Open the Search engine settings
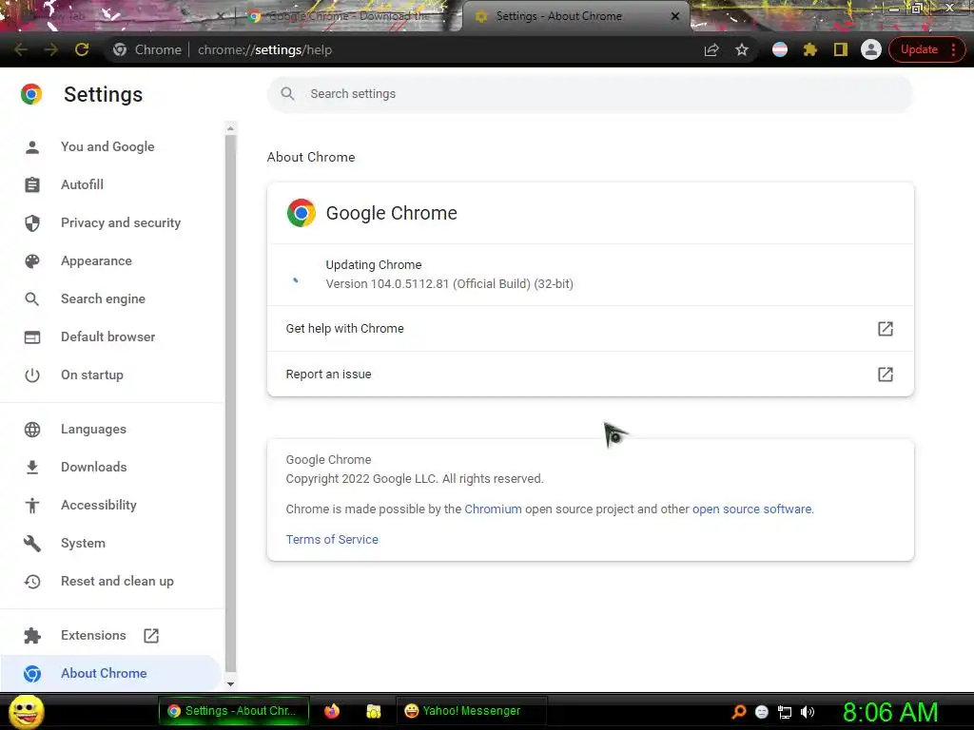974x730 pixels. [x=103, y=298]
